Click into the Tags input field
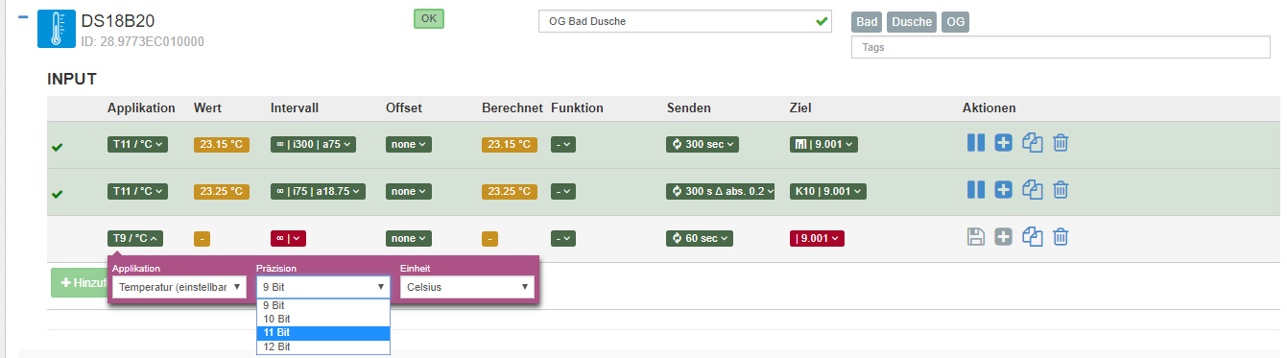The height and width of the screenshot is (358, 1287). click(x=1061, y=47)
